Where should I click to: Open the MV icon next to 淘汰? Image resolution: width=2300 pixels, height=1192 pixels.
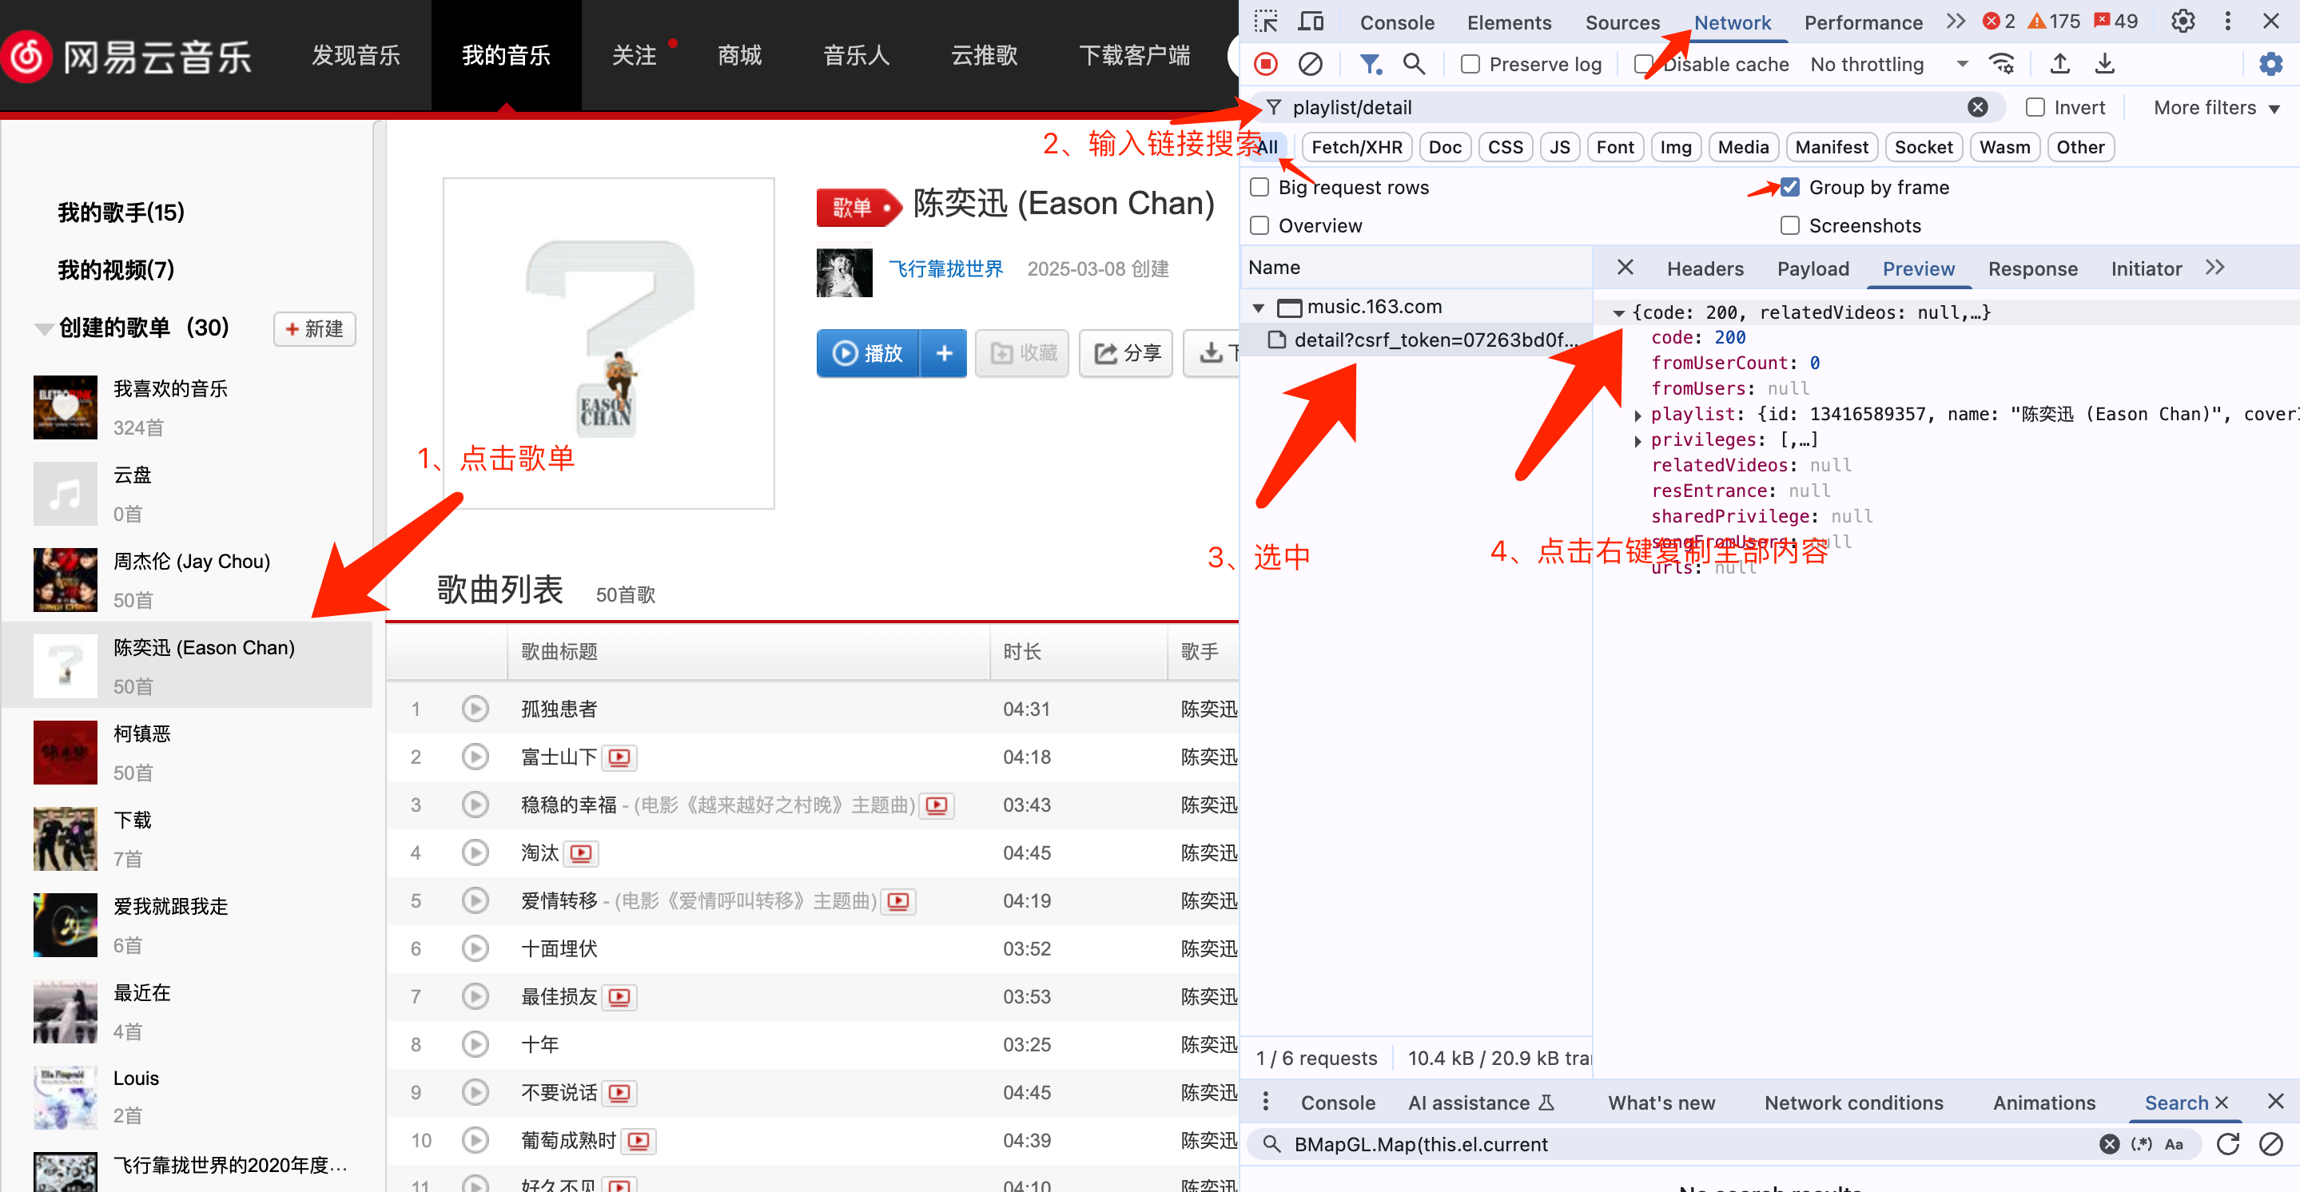580,853
